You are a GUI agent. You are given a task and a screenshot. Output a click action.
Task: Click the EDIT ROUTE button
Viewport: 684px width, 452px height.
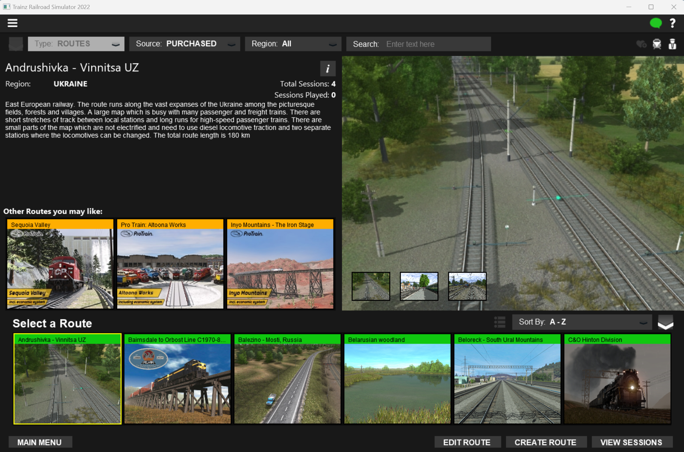pos(467,442)
